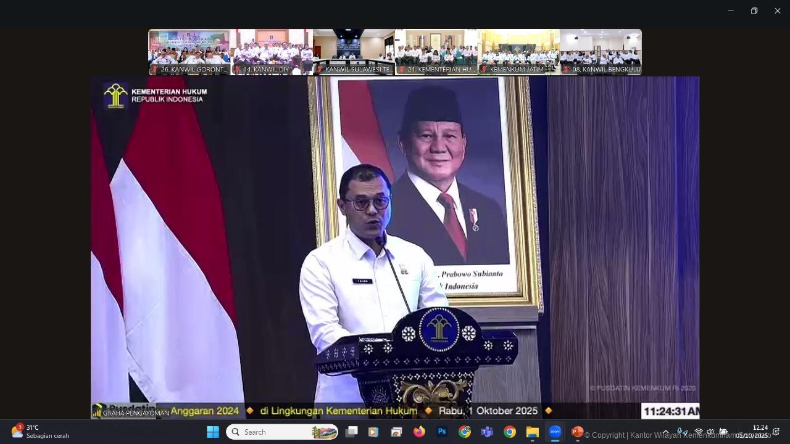Open the Windows Start menu

(213, 432)
